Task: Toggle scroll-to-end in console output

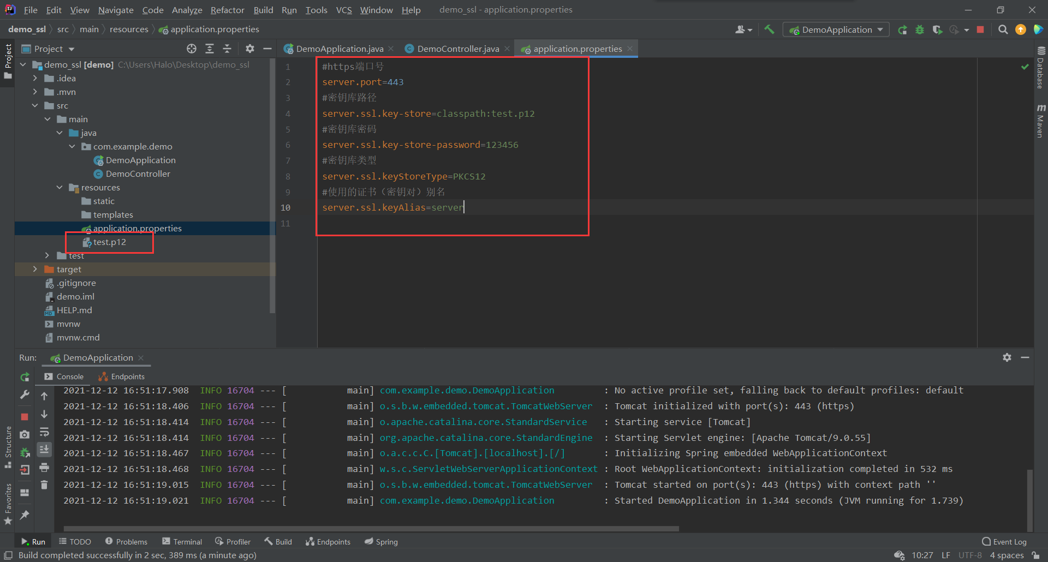Action: pos(44,450)
